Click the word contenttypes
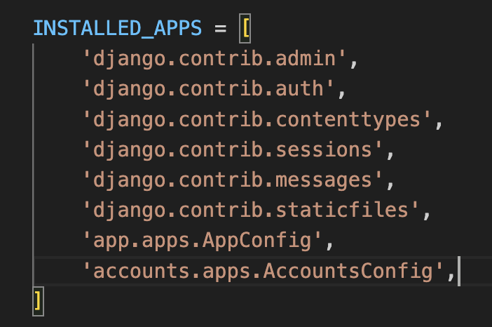Image resolution: width=492 pixels, height=327 pixels. click(348, 119)
